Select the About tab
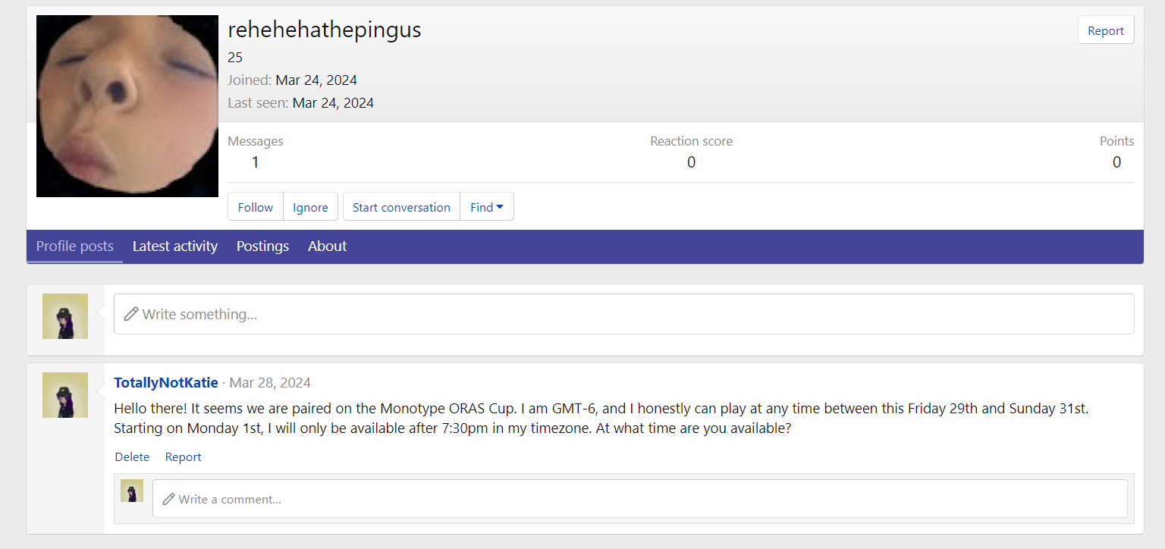The width and height of the screenshot is (1165, 549). coord(327,246)
